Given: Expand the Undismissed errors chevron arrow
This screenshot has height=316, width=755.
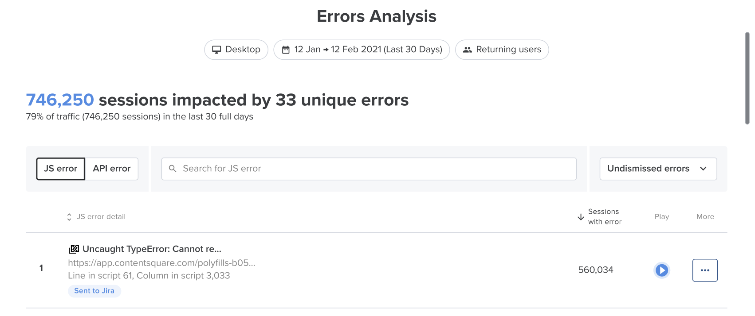Looking at the screenshot, I should tap(703, 169).
